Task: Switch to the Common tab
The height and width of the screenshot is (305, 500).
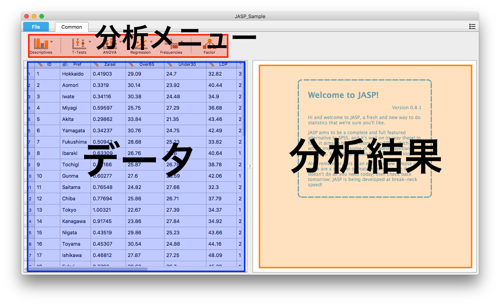Action: [72, 27]
